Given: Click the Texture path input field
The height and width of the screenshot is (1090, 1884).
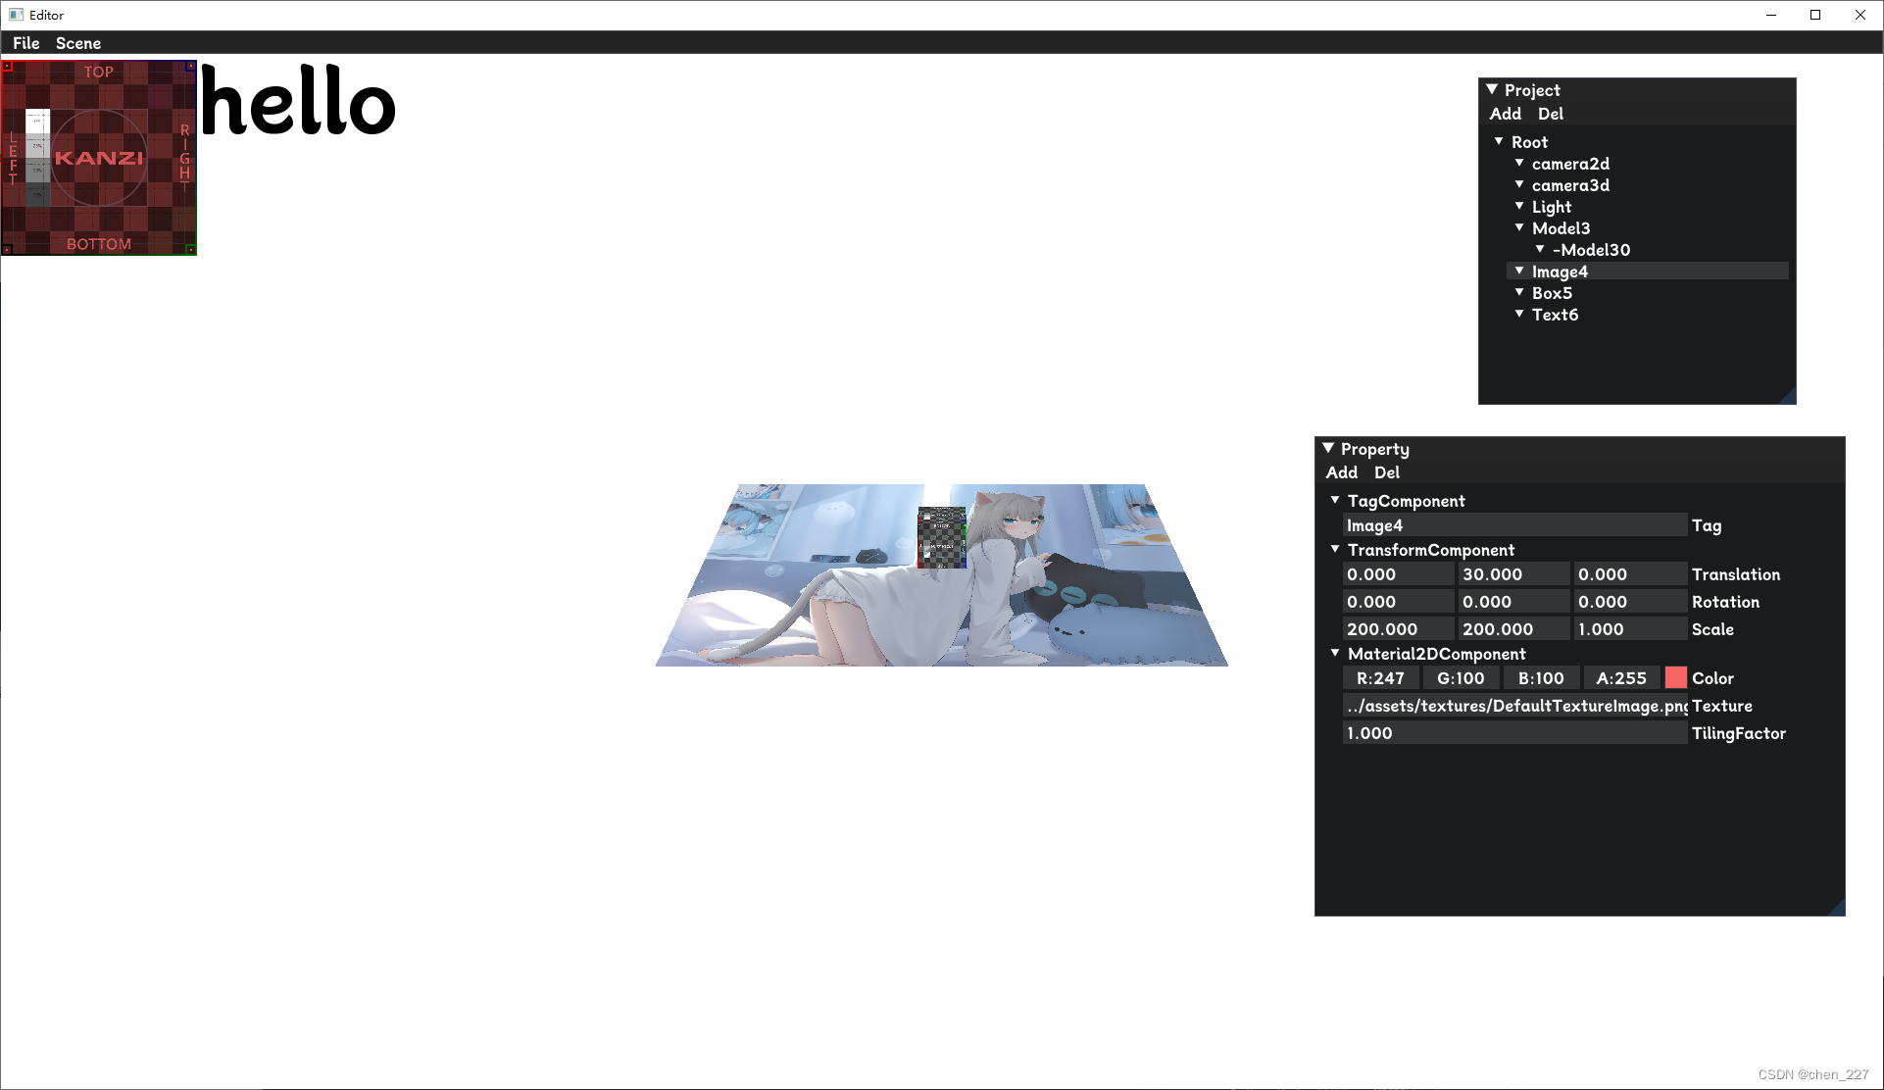Looking at the screenshot, I should pyautogui.click(x=1514, y=706).
